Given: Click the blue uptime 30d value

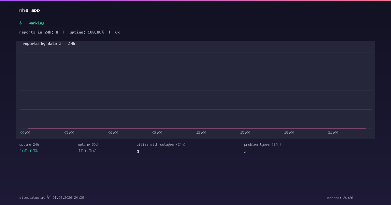Looking at the screenshot, I should 87,151.
